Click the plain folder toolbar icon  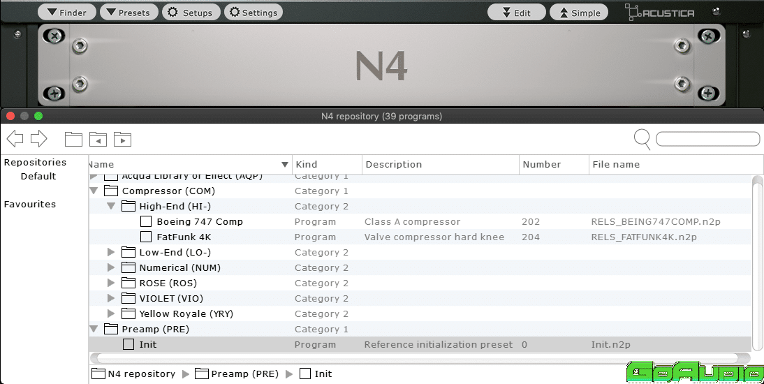[73, 140]
